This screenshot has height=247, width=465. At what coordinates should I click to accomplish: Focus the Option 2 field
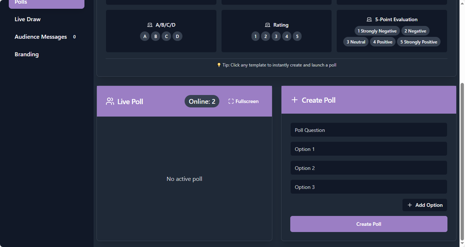[369, 168]
